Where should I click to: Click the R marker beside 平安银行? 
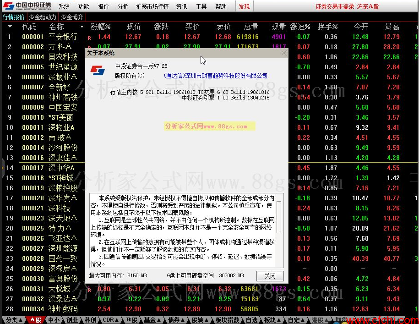click(x=89, y=38)
